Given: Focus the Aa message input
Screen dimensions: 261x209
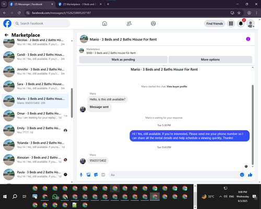Looking at the screenshot, I should [x=174, y=175].
